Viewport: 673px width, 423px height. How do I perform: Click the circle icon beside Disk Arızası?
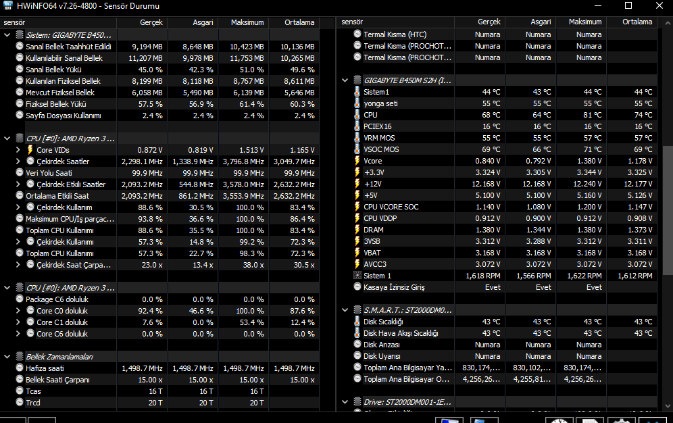point(357,344)
